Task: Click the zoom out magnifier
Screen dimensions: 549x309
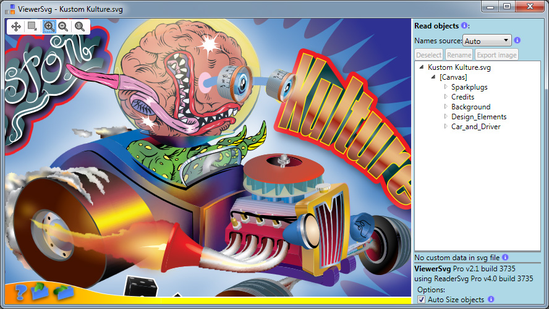Action: [x=63, y=27]
